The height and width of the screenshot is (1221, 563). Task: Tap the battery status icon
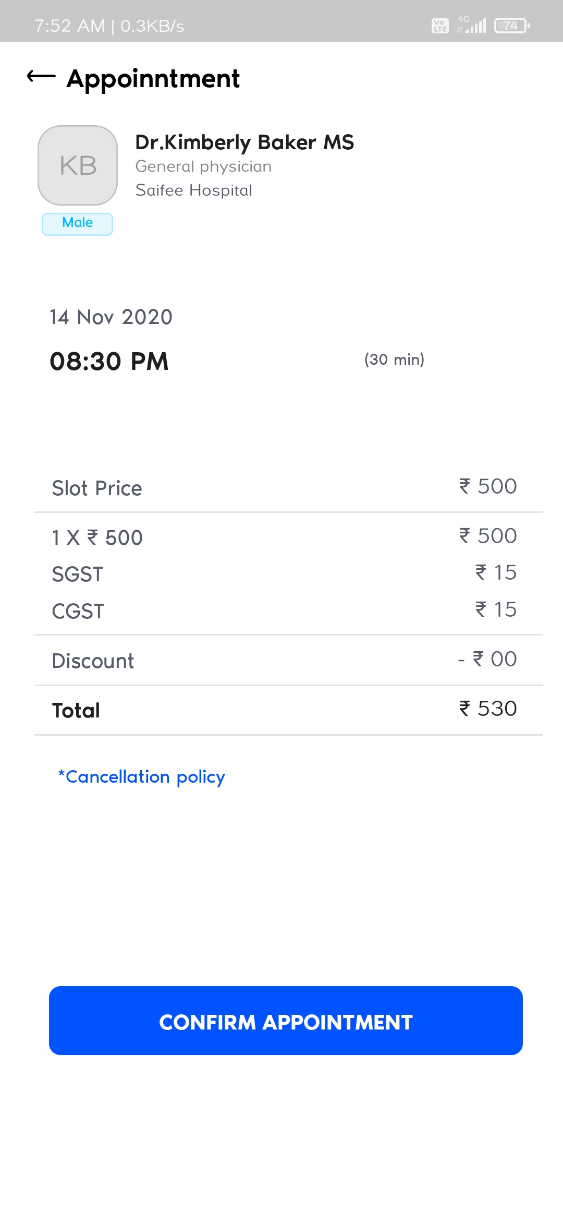click(512, 26)
